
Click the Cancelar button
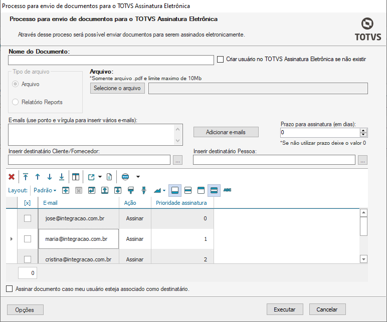coord(327,309)
